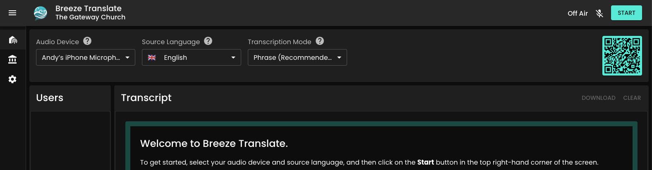
Task: Click the UK flag in Source Language
Action: [x=152, y=57]
